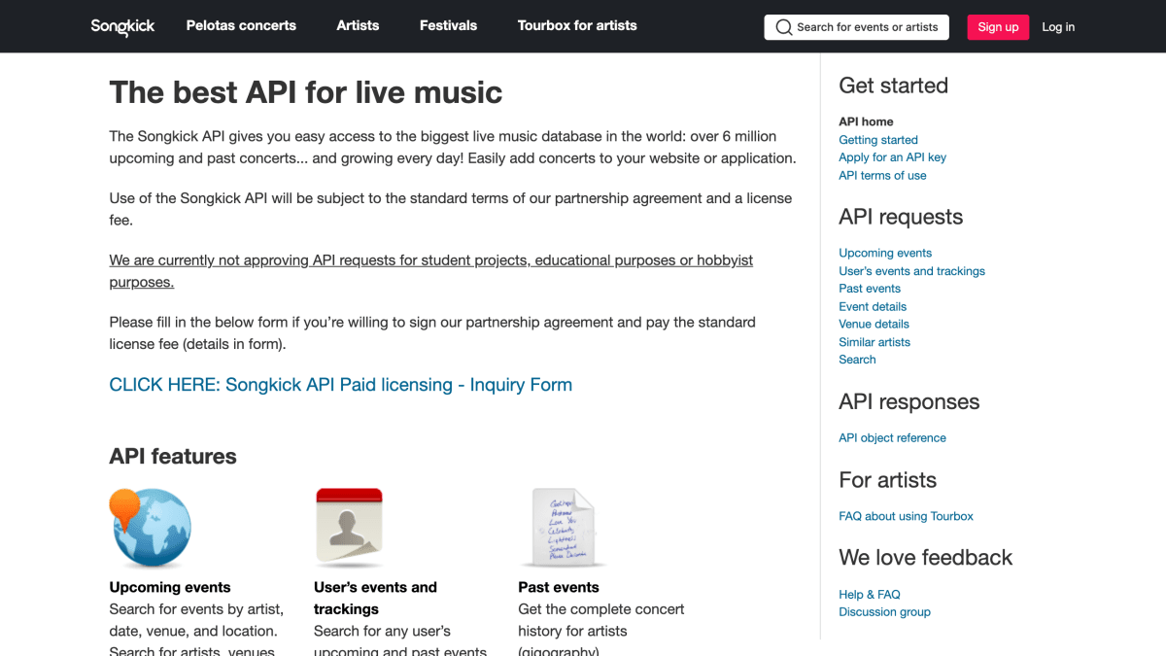Click the underlined not approving API requests notice
The height and width of the screenshot is (656, 1166).
tap(430, 271)
